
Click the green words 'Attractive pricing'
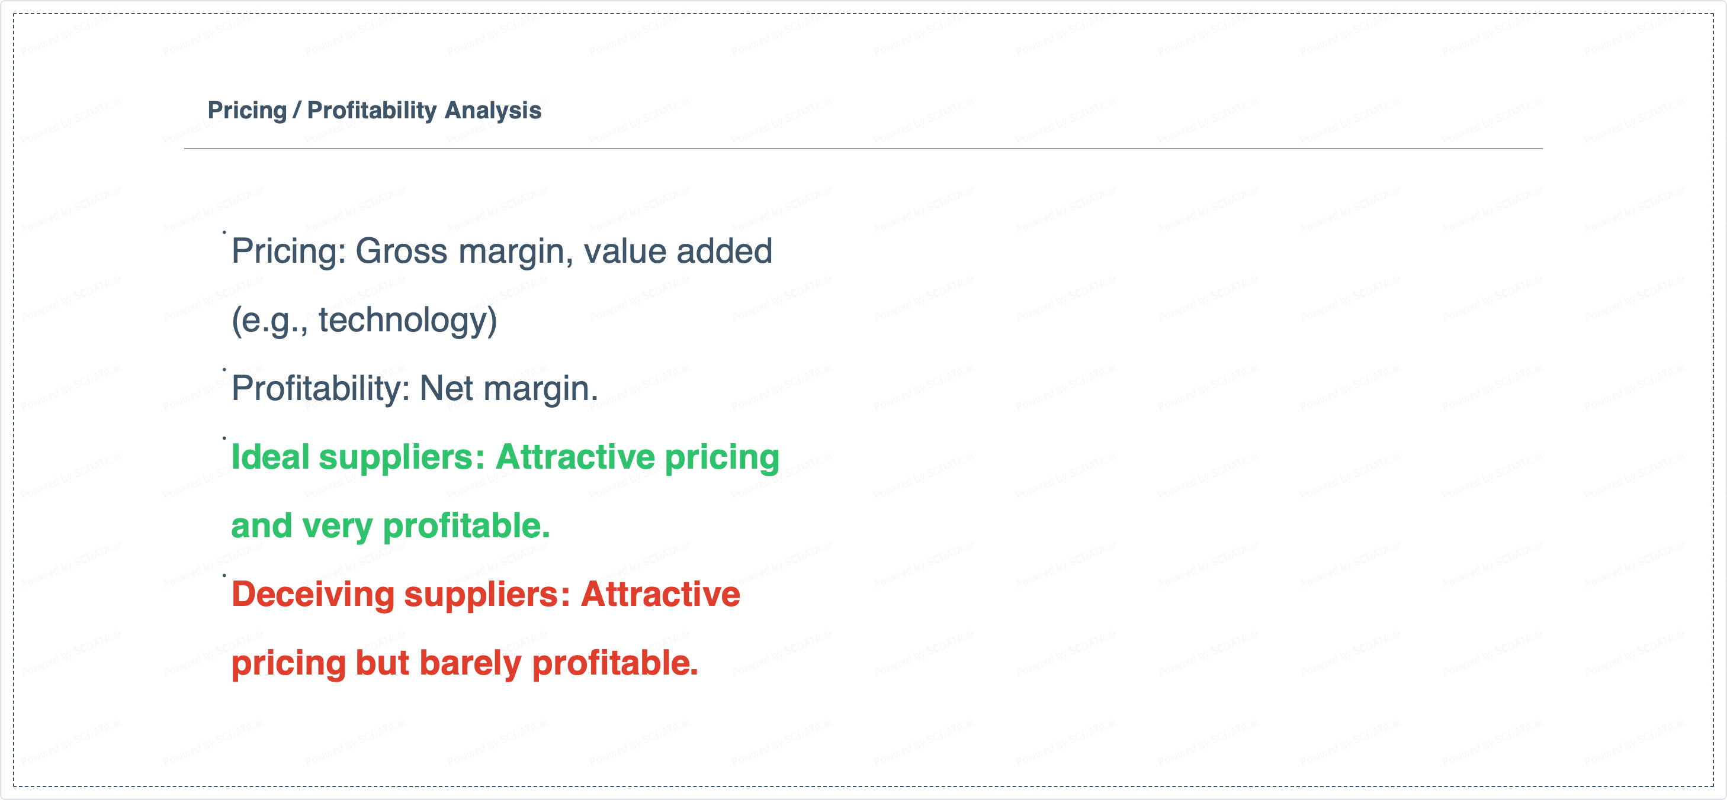click(638, 457)
